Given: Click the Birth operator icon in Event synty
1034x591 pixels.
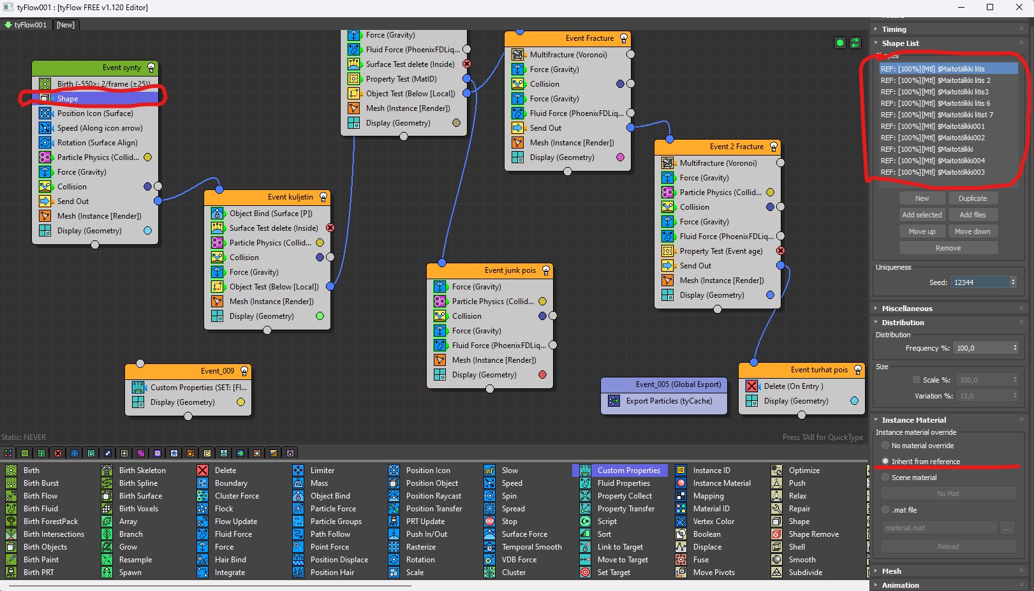Looking at the screenshot, I should pyautogui.click(x=45, y=84).
